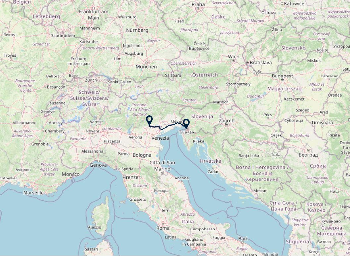Screen dimensions: 350x256
Task: Click the Београд city dot marker
Action: tap(308, 150)
